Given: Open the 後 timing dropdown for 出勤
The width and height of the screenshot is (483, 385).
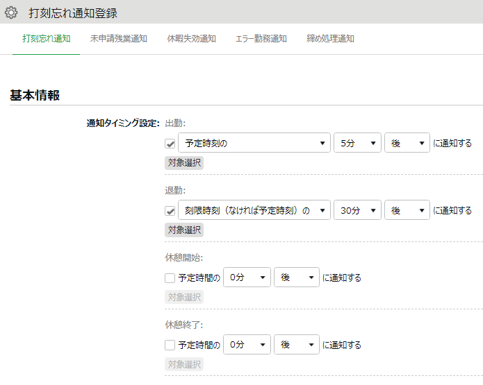Looking at the screenshot, I should pos(407,144).
